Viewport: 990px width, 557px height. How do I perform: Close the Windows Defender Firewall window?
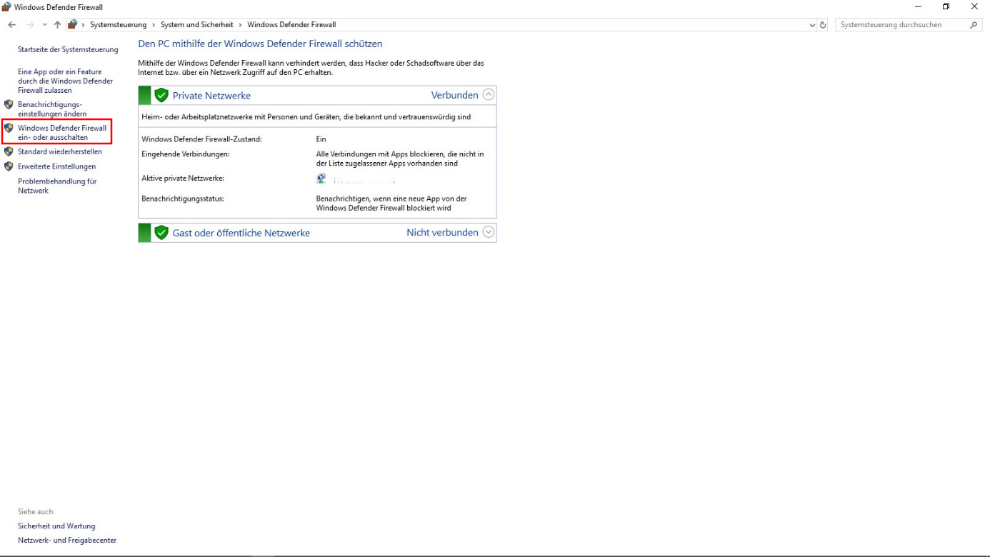click(x=974, y=6)
